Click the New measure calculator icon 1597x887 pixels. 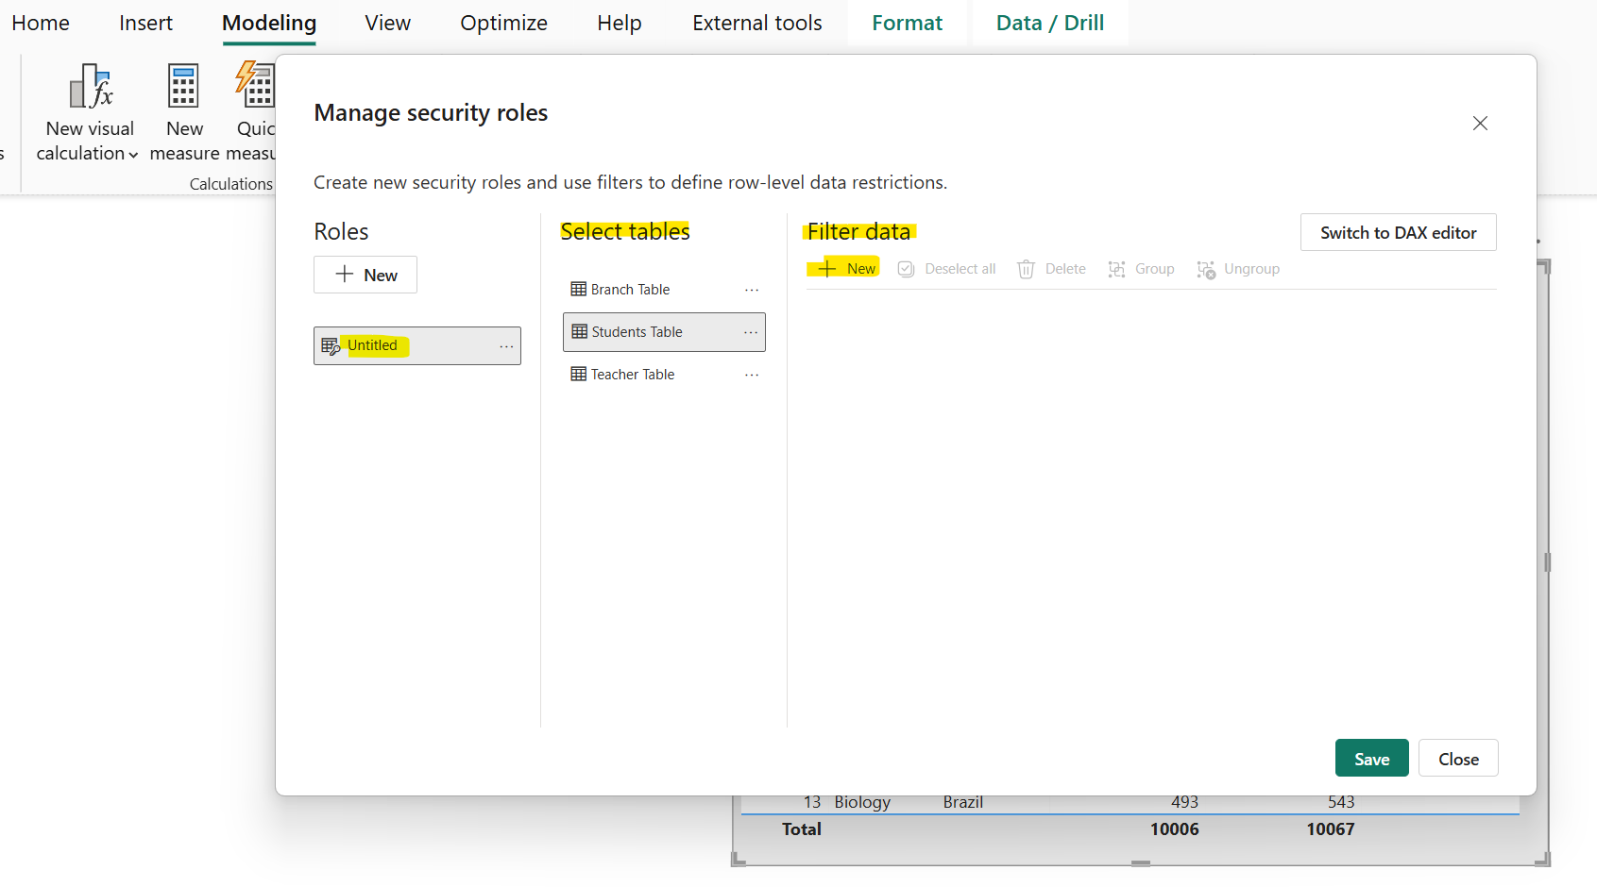click(x=183, y=87)
